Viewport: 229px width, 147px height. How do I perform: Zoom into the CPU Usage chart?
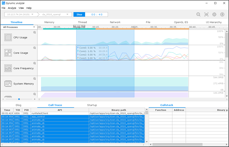pos(34,32)
